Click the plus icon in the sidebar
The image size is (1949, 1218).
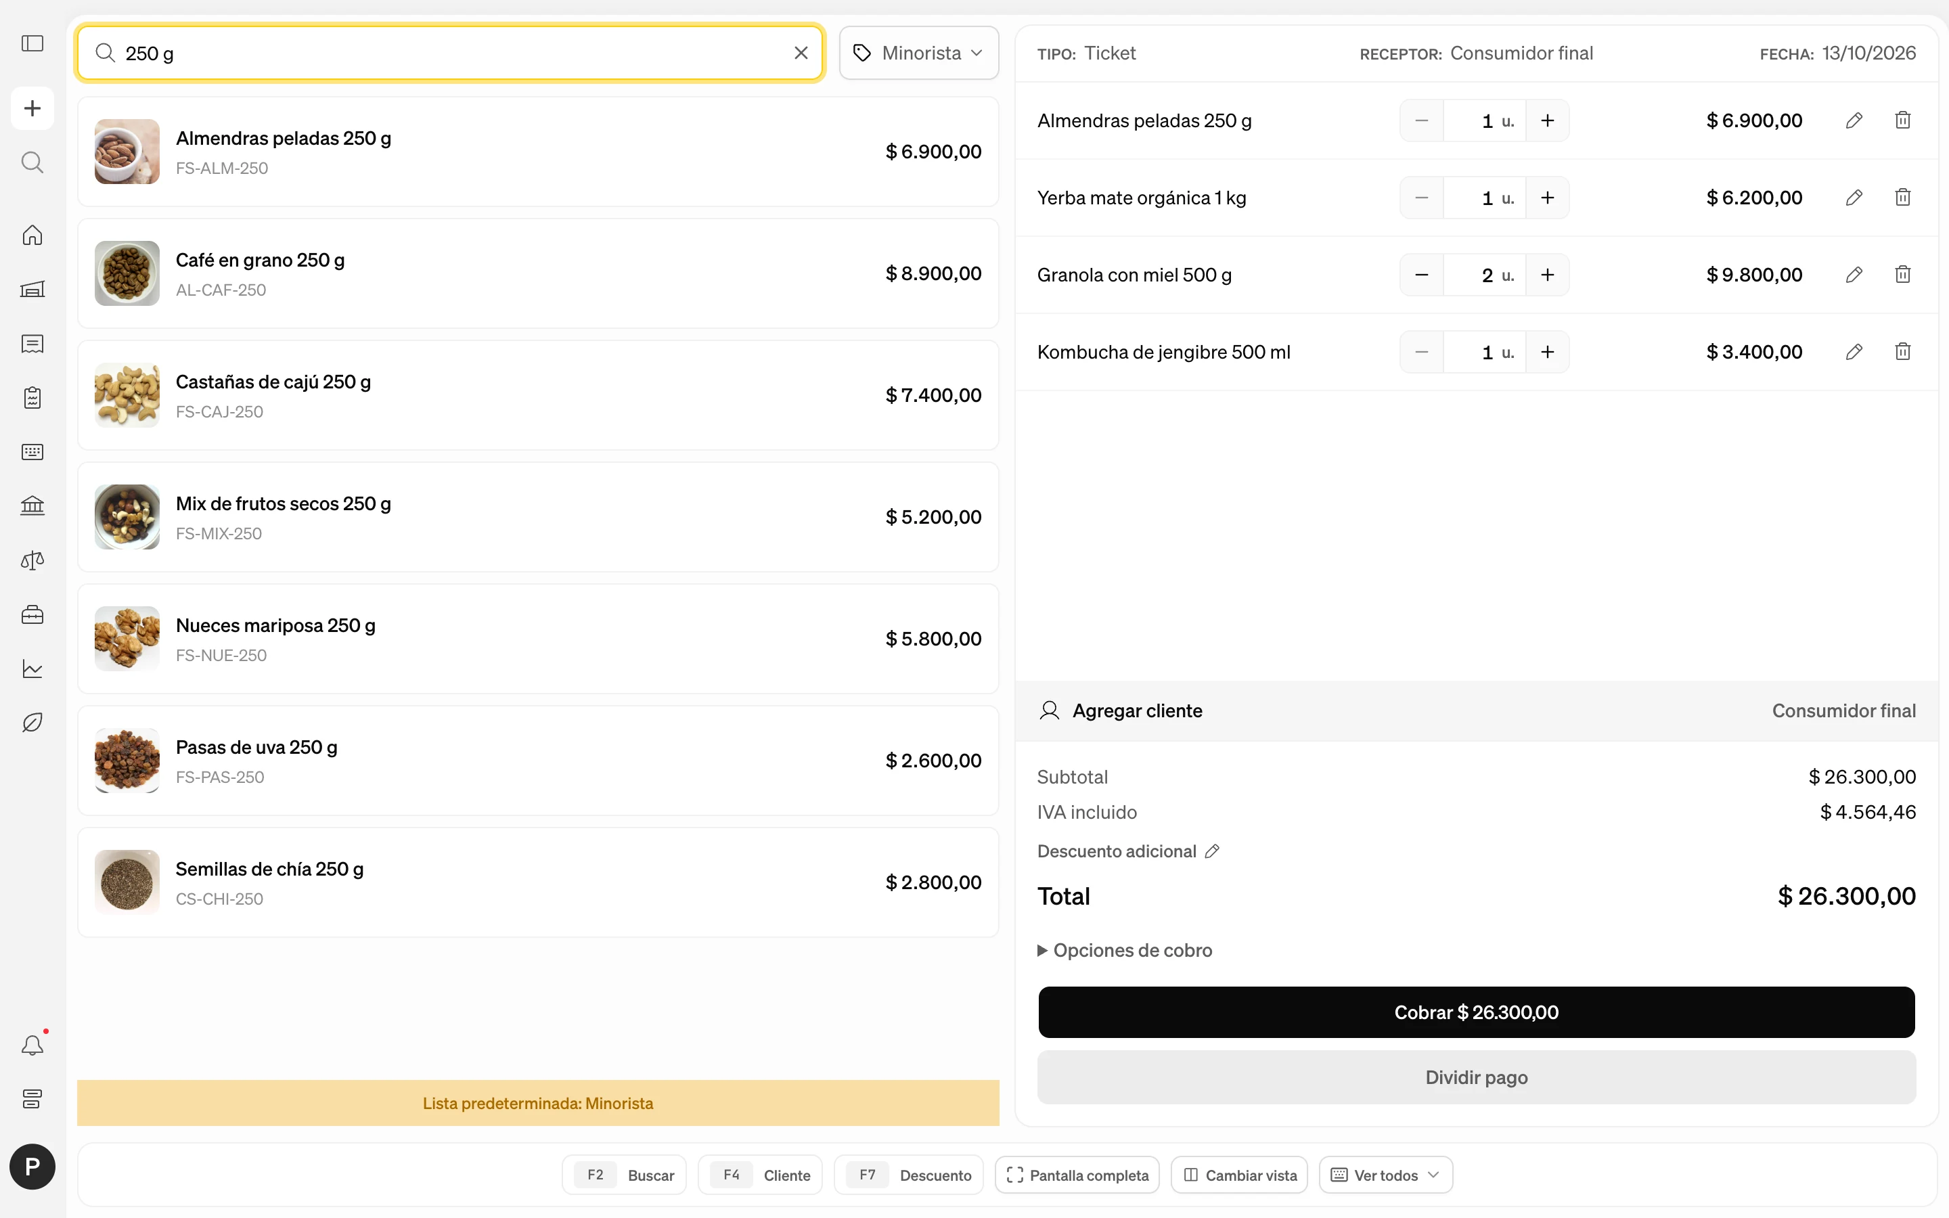point(32,108)
